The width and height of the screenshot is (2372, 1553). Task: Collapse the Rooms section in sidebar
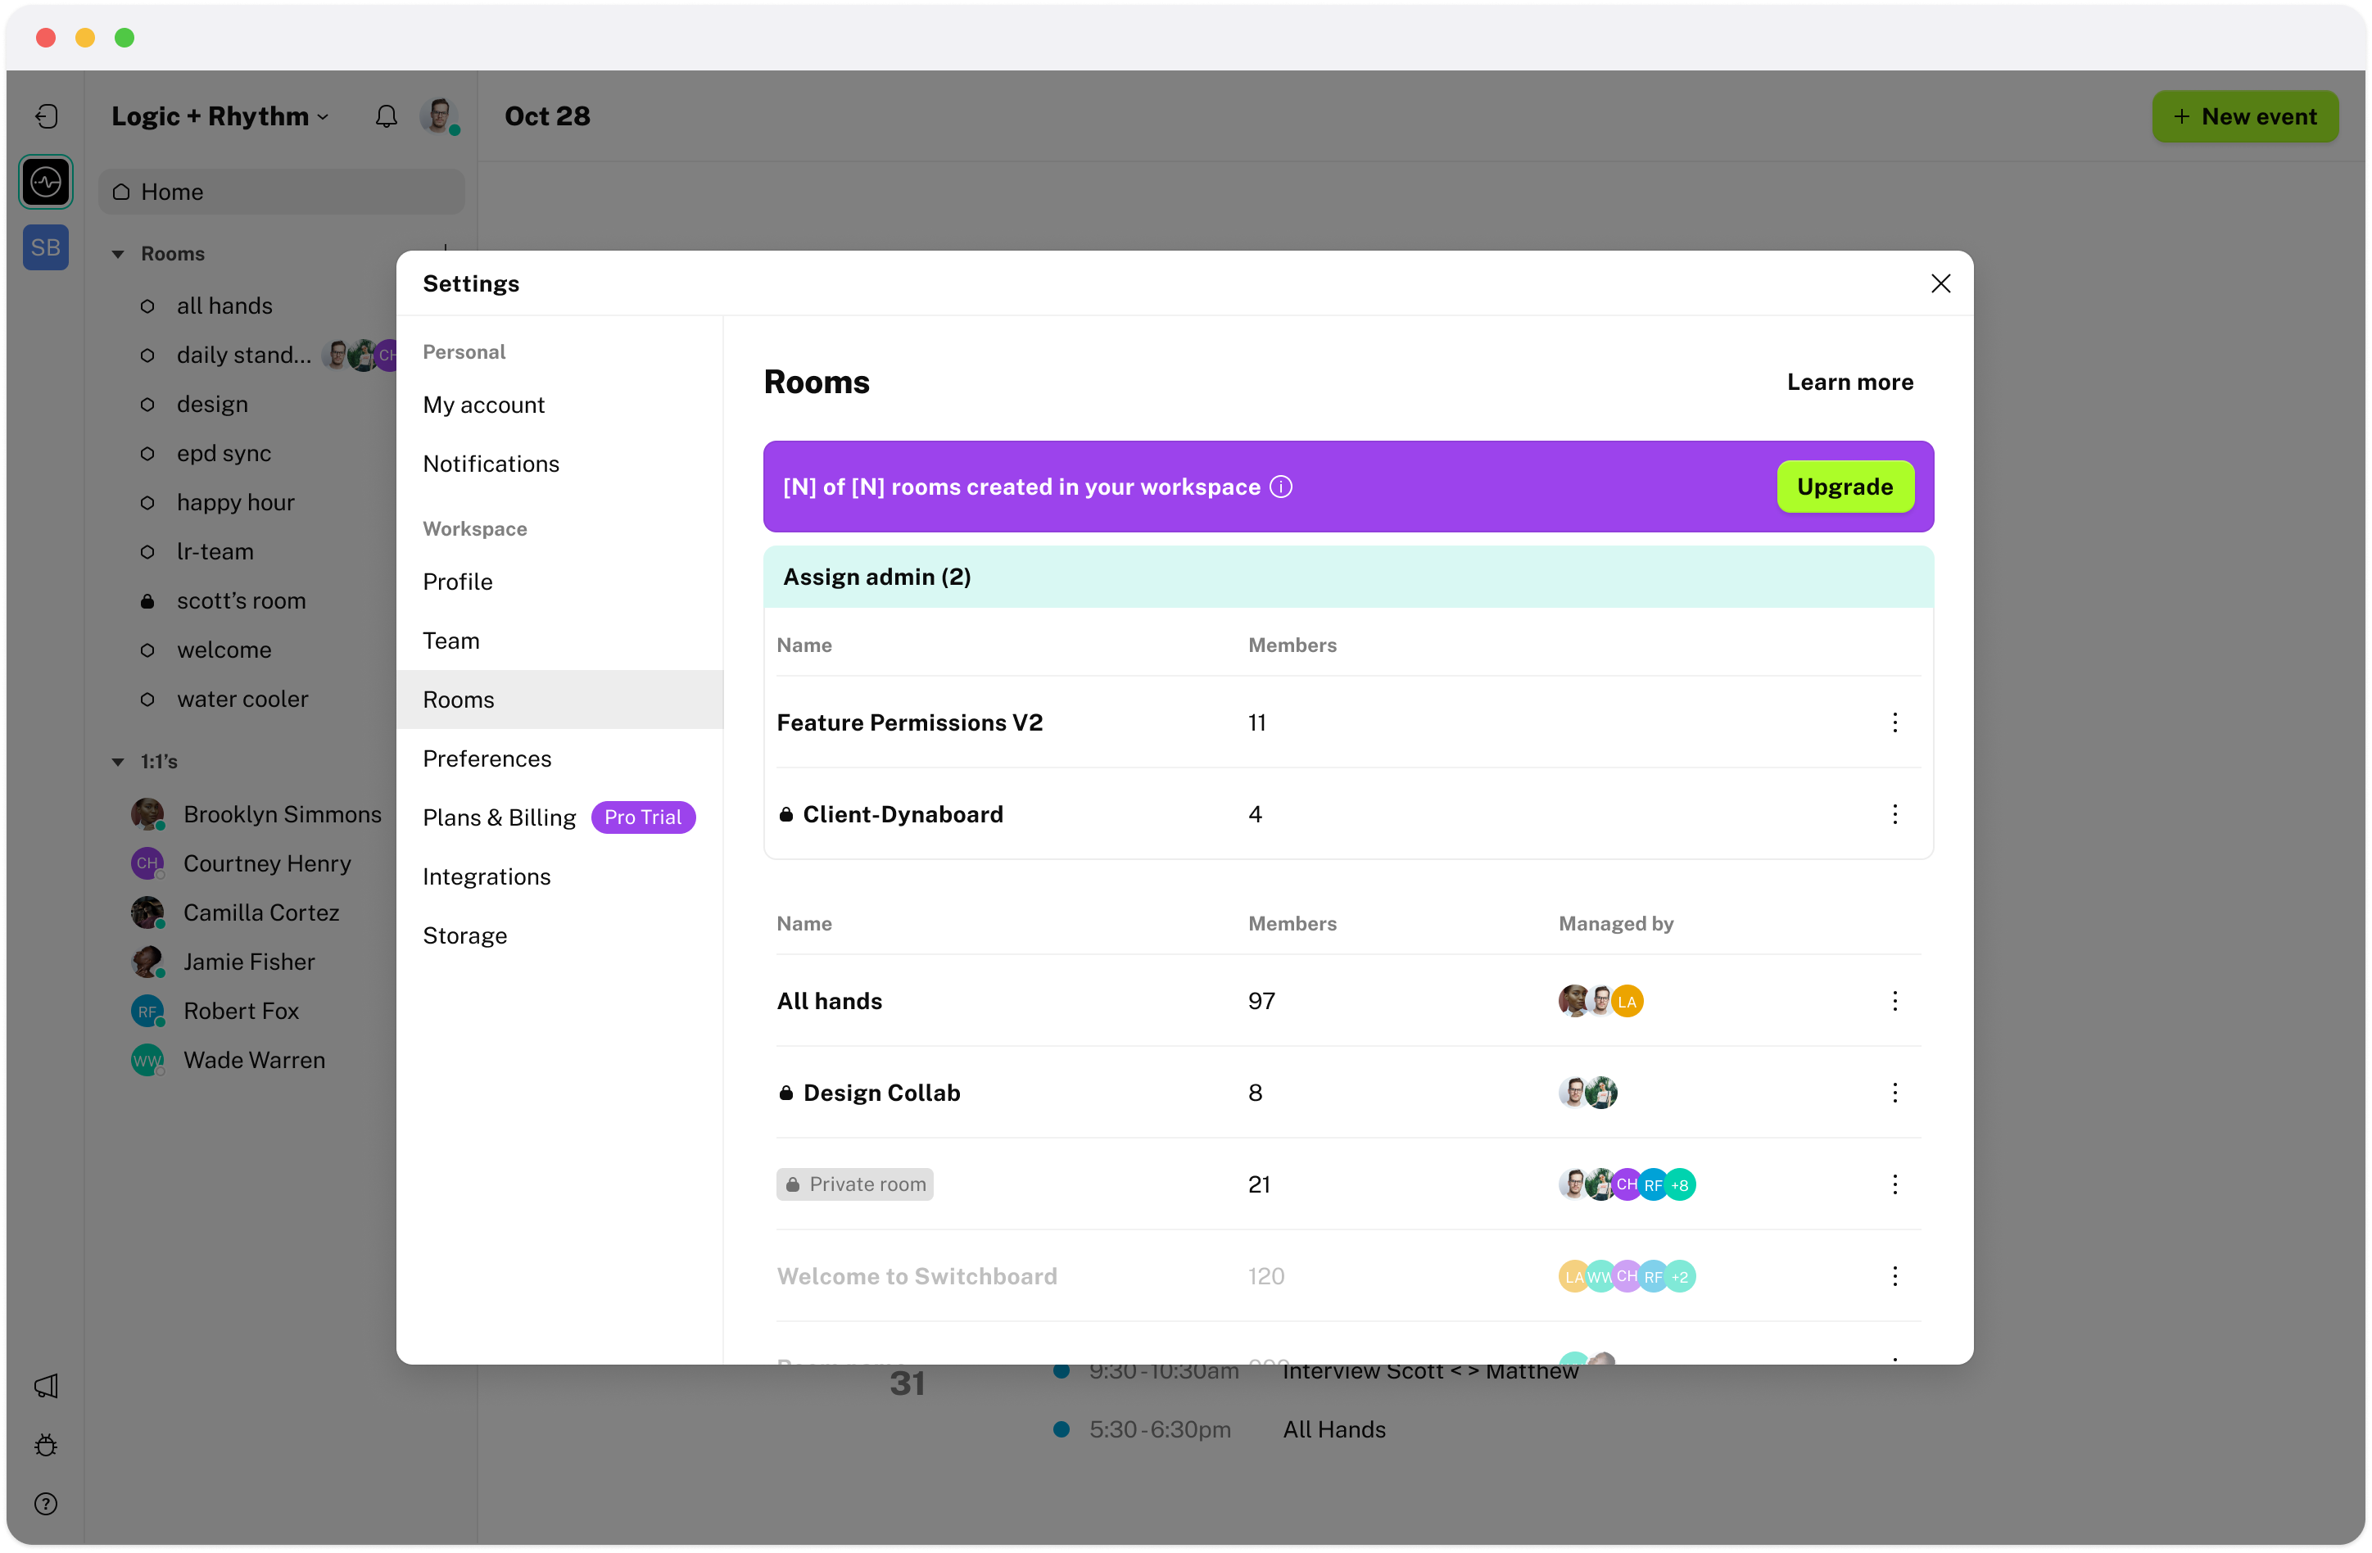(118, 254)
